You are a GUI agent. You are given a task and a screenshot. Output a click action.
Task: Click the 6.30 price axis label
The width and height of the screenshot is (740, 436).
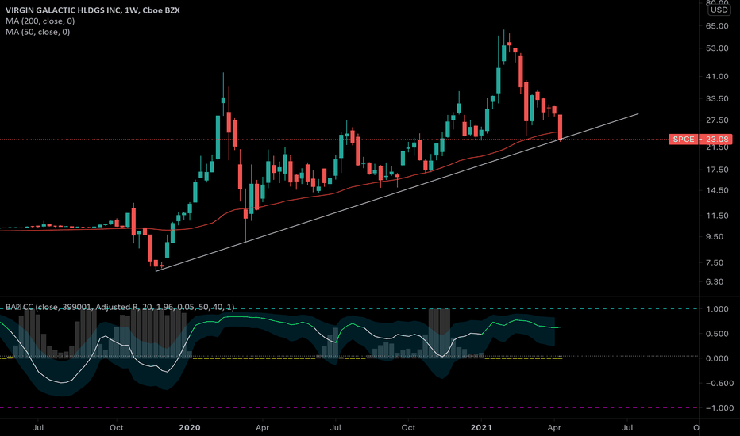715,281
